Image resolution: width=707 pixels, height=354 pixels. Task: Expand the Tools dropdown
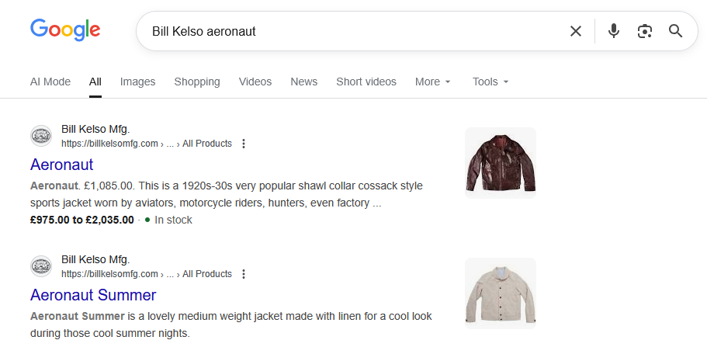[490, 82]
